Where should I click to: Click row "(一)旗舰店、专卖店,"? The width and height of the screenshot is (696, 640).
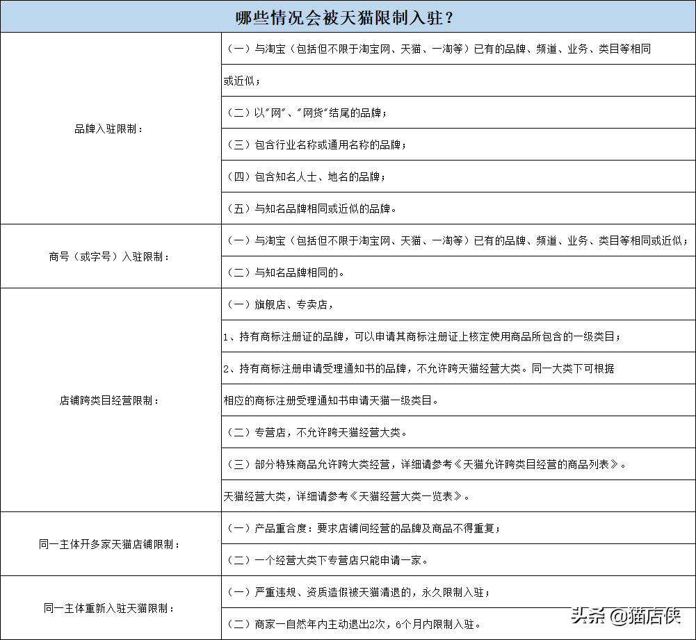click(x=458, y=304)
